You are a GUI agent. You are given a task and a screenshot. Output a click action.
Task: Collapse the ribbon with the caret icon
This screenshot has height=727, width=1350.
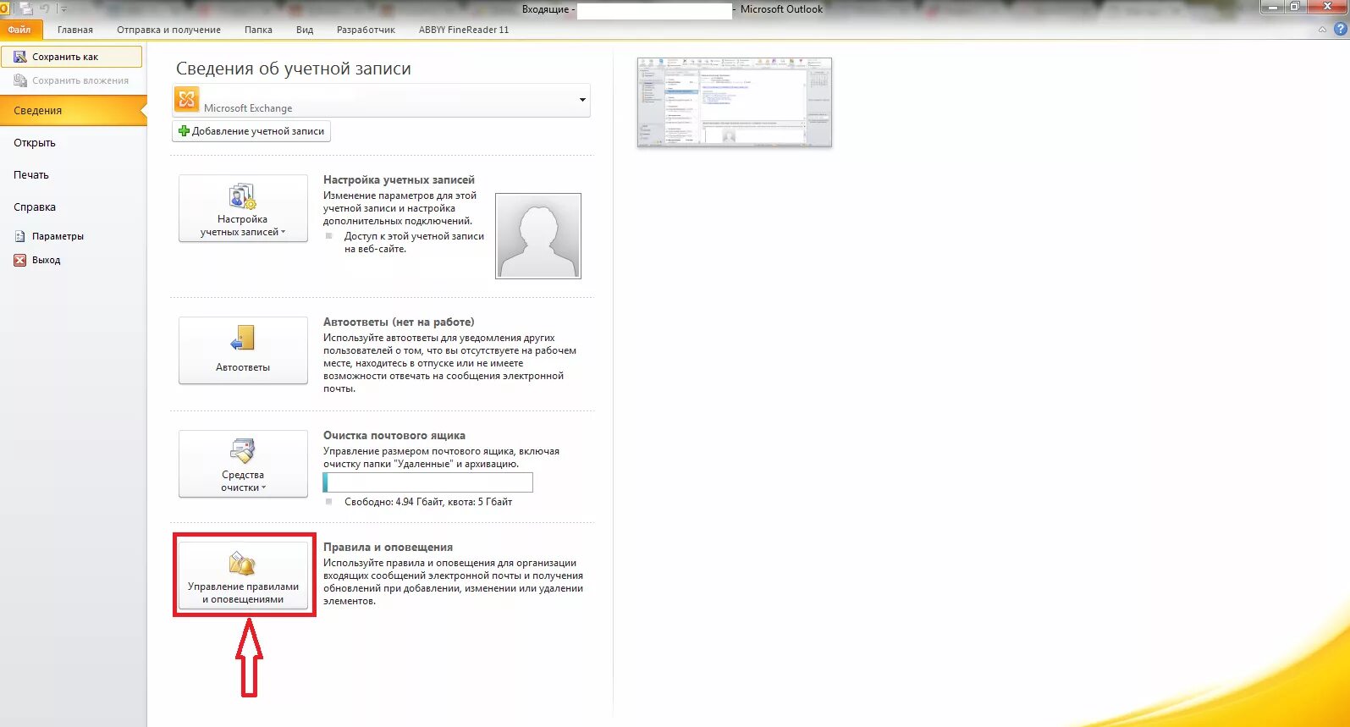(1323, 30)
